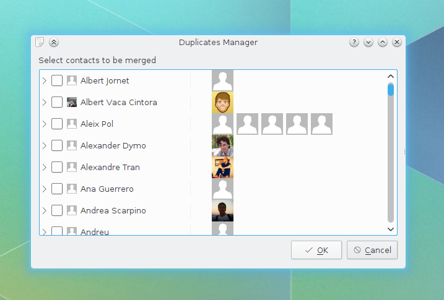The width and height of the screenshot is (444, 300).
Task: Click the window menu icon in the title bar
Action: pos(40,42)
